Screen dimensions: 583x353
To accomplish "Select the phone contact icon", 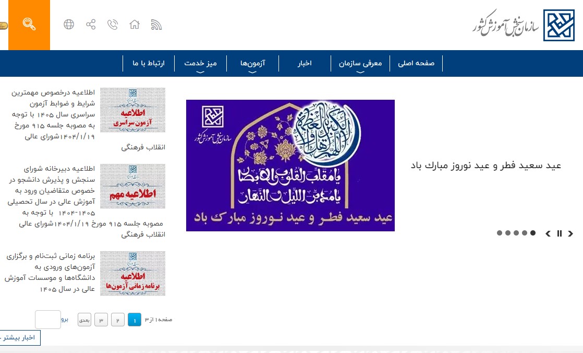I will 112,24.
